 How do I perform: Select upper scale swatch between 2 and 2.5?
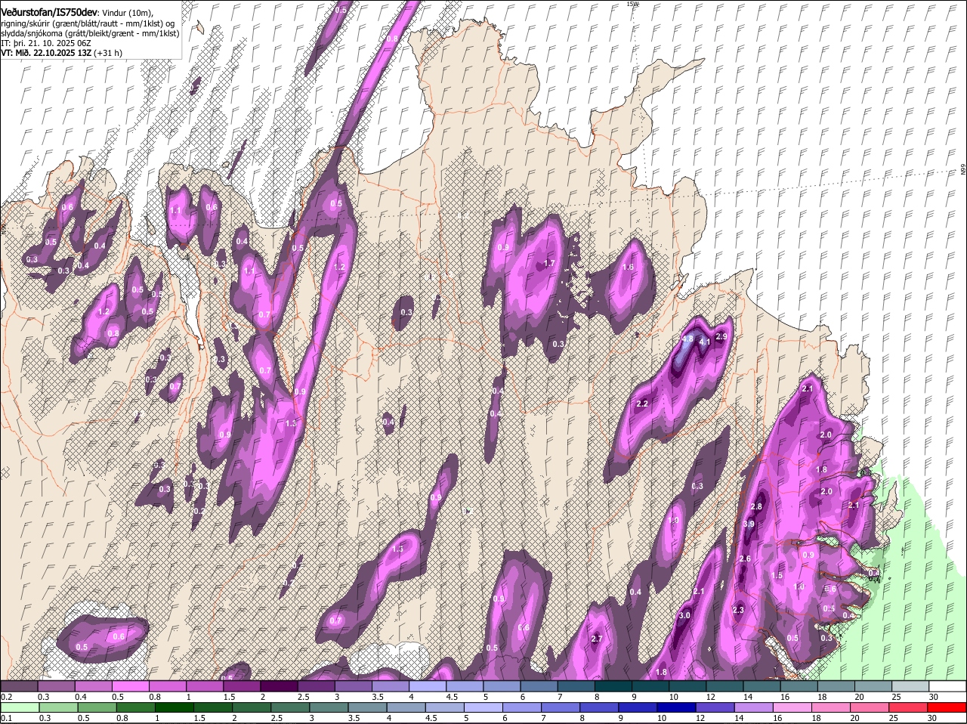[x=280, y=685]
